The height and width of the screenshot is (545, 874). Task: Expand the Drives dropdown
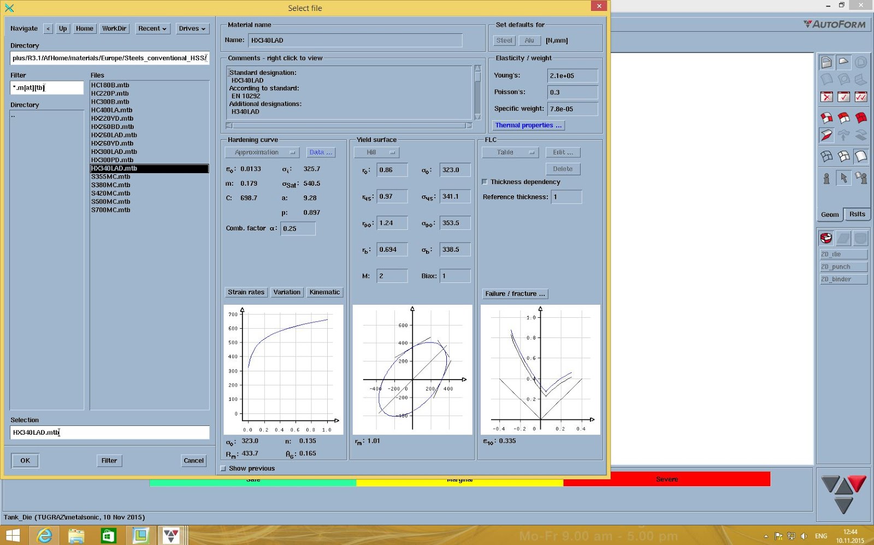(192, 28)
